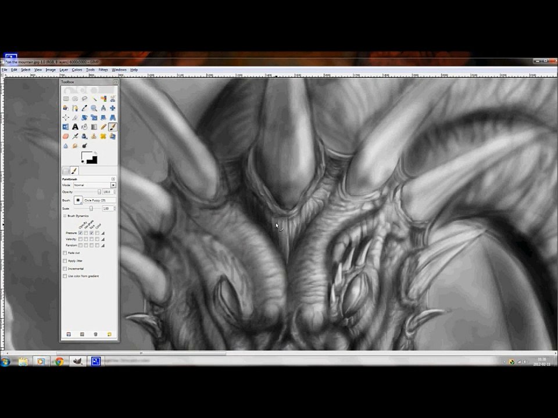The height and width of the screenshot is (418, 558).
Task: Open the Filters menu
Action: (x=103, y=70)
